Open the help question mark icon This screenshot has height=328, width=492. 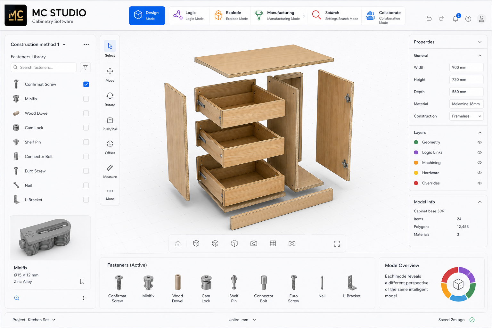coord(468,19)
